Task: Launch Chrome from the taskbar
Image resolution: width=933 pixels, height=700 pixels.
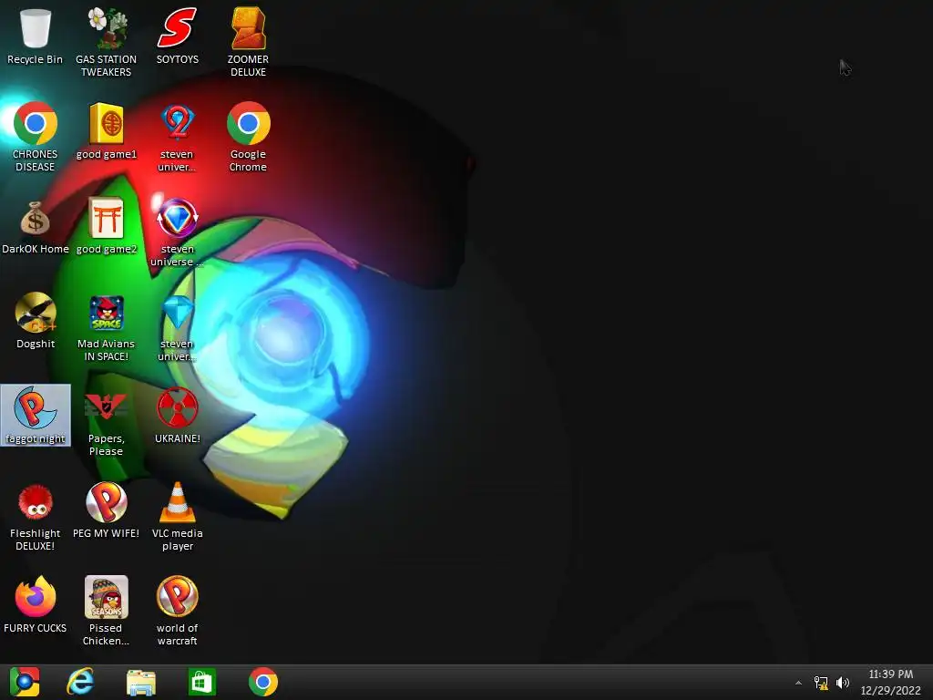Action: click(263, 682)
